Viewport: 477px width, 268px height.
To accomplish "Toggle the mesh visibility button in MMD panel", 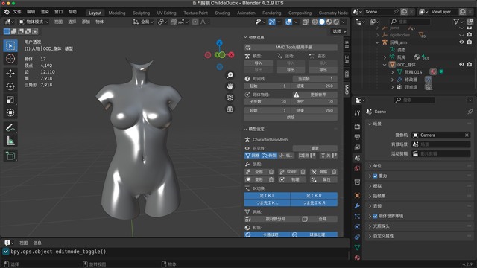I will click(253, 156).
